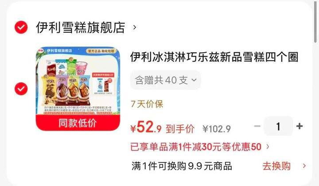The height and width of the screenshot is (186, 319).
Task: Tap the quantity field showing 1
Action: pos(278,126)
